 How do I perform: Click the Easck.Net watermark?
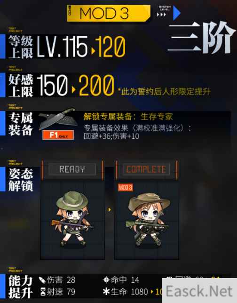(x=199, y=291)
